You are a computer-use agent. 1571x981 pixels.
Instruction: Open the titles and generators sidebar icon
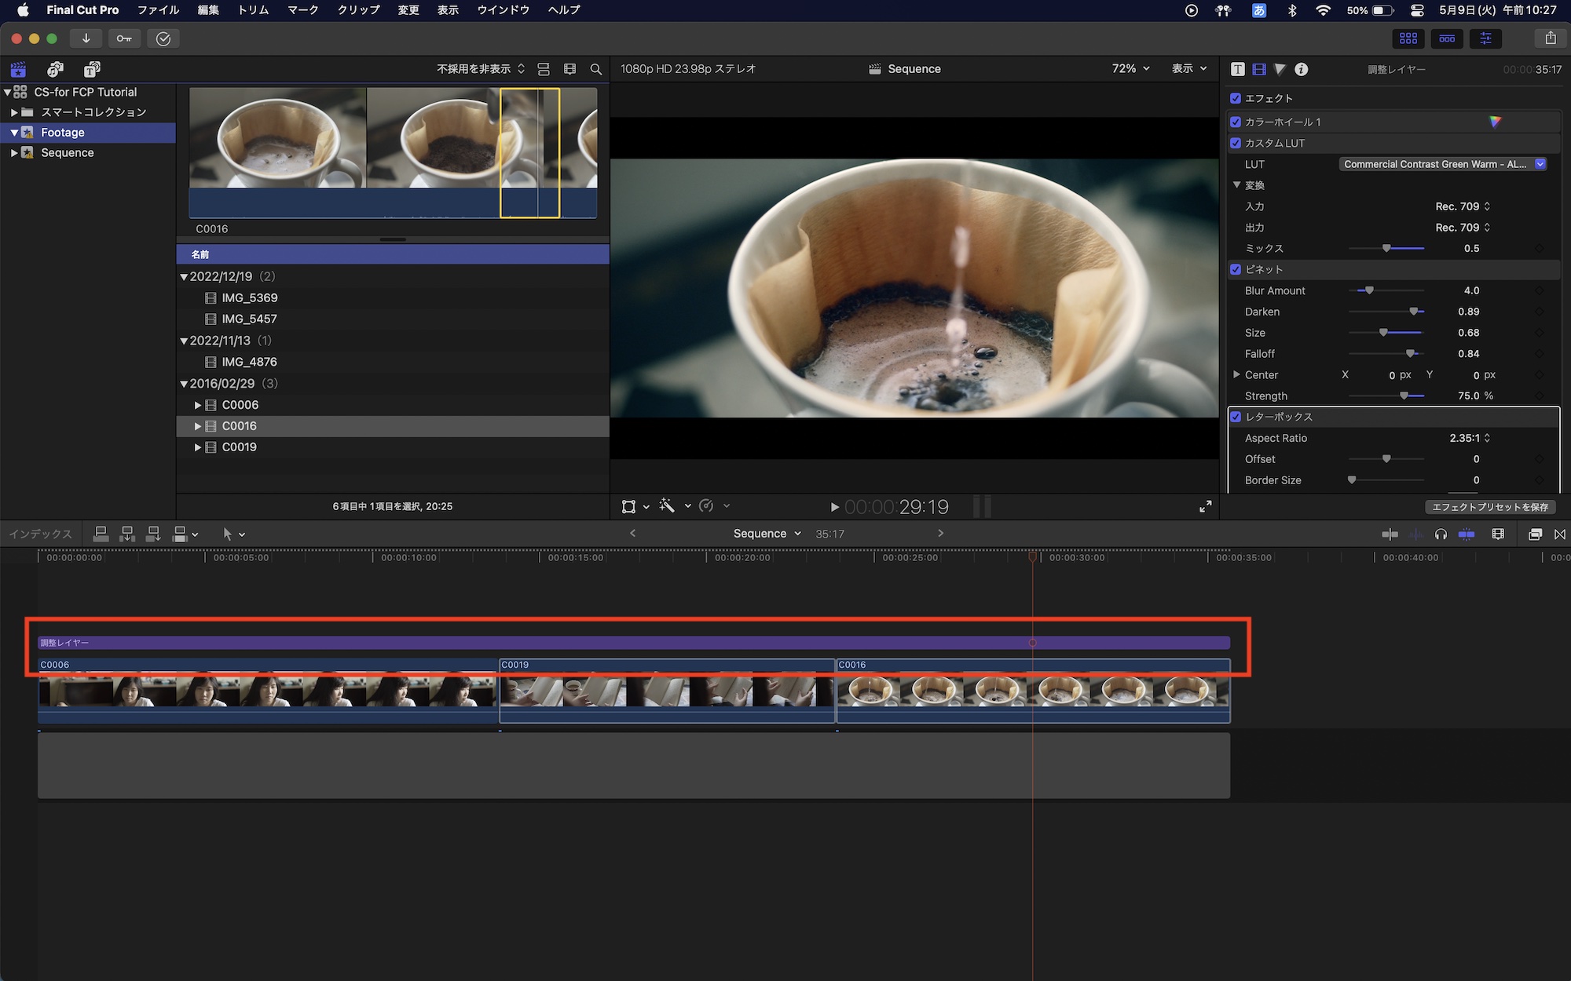(x=92, y=69)
